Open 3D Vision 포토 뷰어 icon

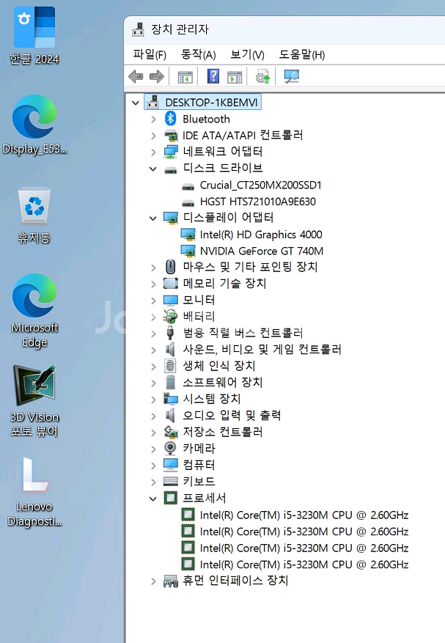pyautogui.click(x=34, y=400)
